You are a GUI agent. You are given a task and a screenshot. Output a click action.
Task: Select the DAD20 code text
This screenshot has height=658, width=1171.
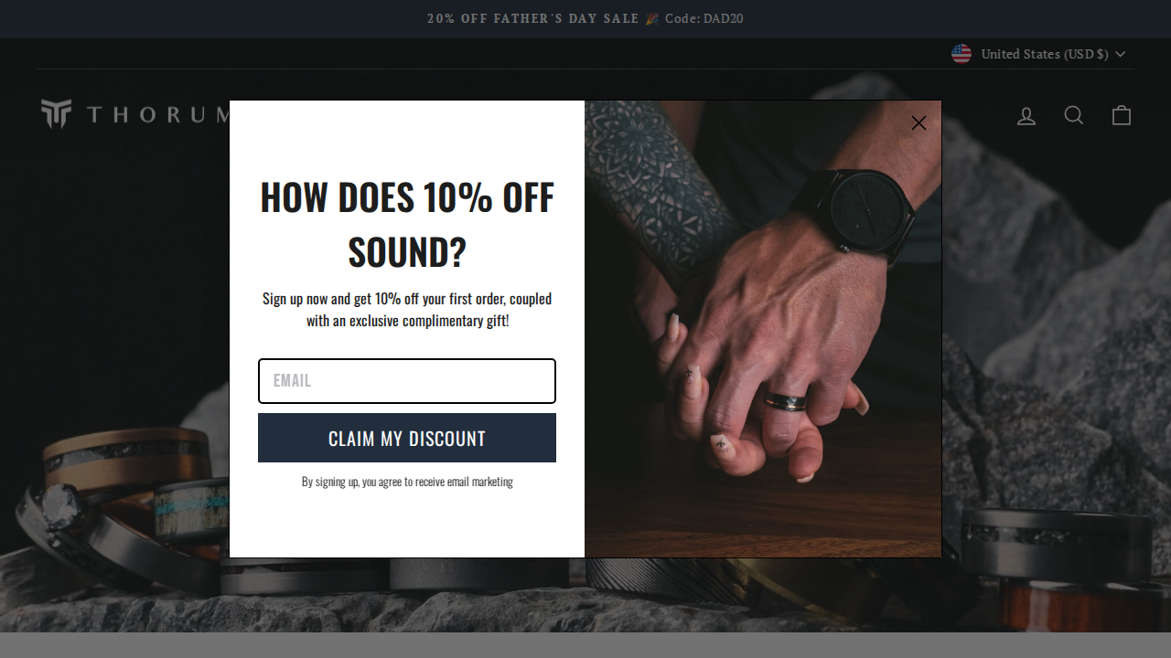coord(724,18)
